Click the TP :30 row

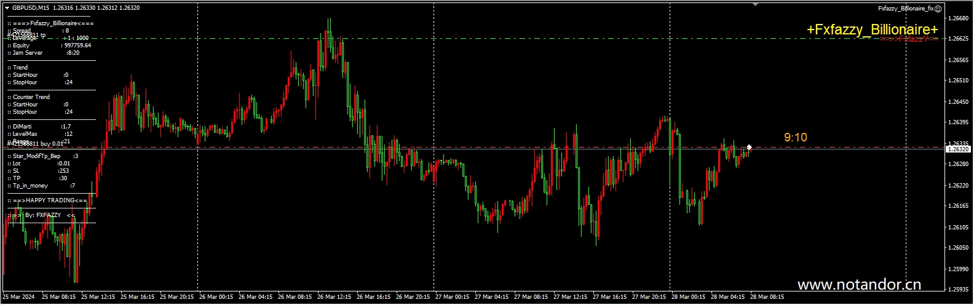[x=38, y=178]
